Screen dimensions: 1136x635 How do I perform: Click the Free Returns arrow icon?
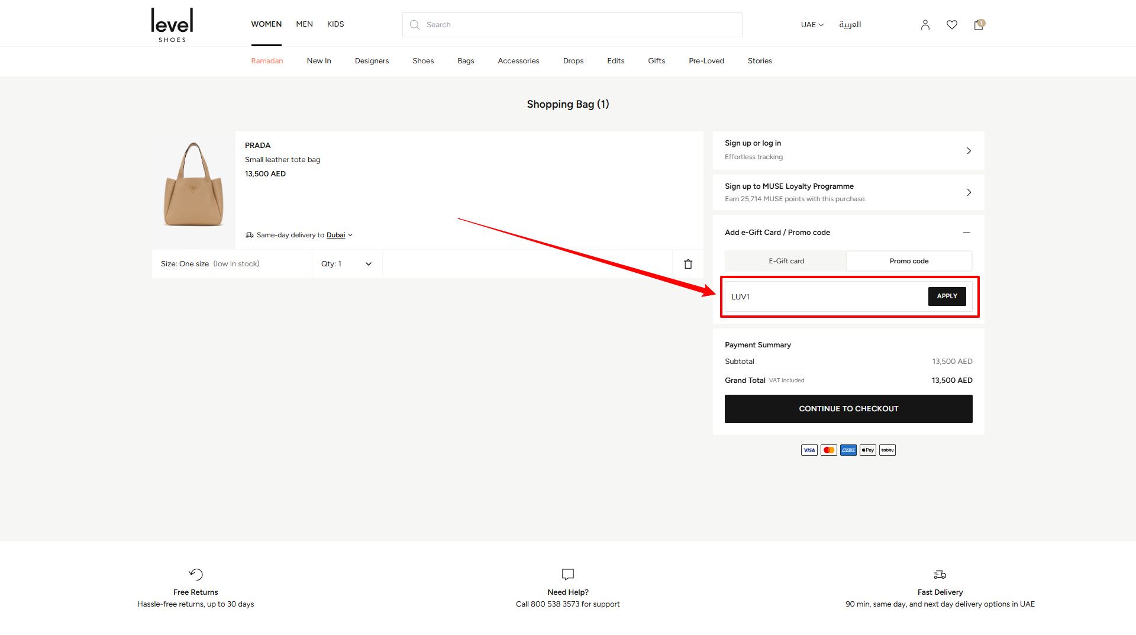196,574
